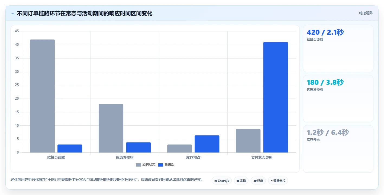Click the gray 原有状态 legend swatch
Viewport: 384px width, 195px height.
(x=138, y=165)
